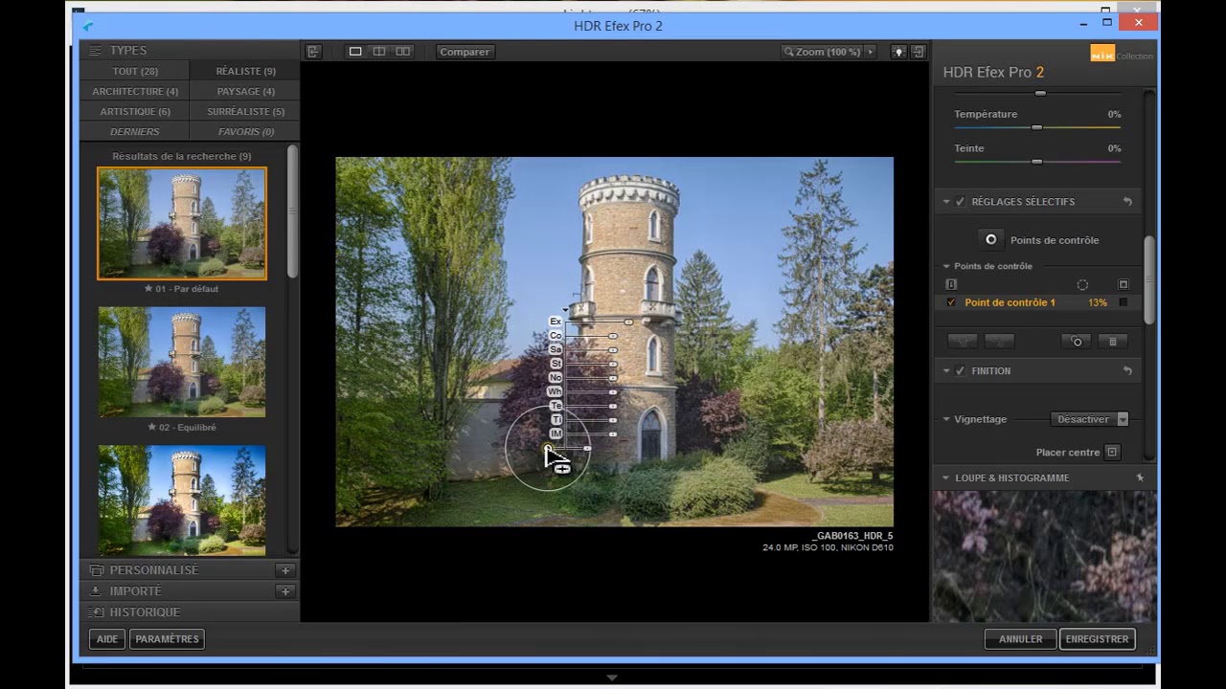Select the Paysage (4) preset category
The width and height of the screenshot is (1226, 689).
pos(245,91)
